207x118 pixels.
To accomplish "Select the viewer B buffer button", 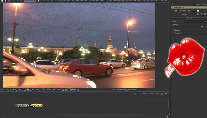I will pyautogui.click(x=30, y=90).
